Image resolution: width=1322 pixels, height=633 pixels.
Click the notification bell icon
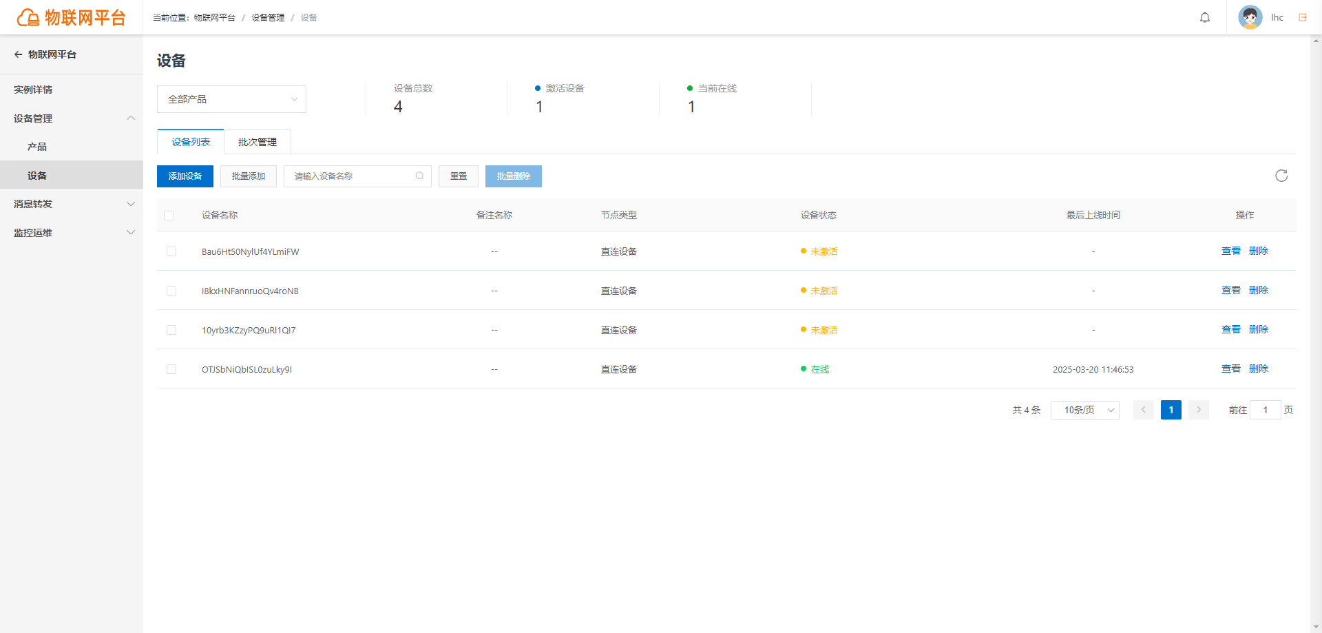click(1205, 18)
